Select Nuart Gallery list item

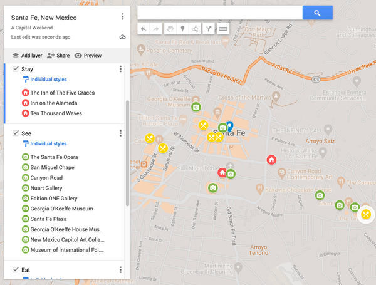[x=46, y=188]
